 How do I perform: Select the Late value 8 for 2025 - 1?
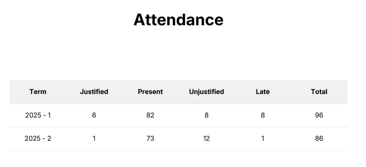(263, 115)
